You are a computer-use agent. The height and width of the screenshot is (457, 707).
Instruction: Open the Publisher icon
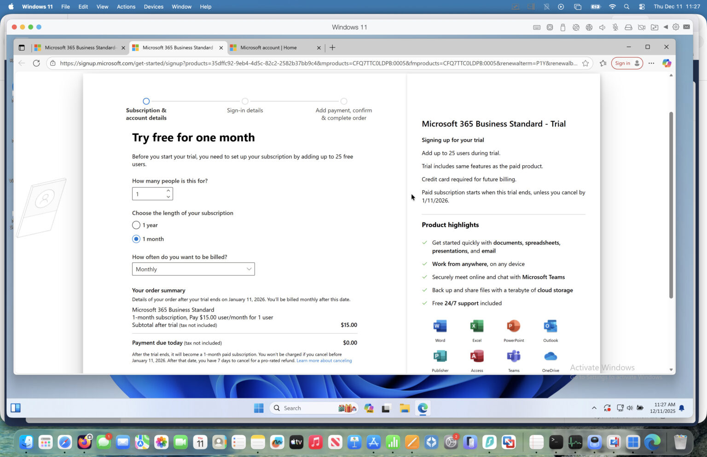click(440, 356)
